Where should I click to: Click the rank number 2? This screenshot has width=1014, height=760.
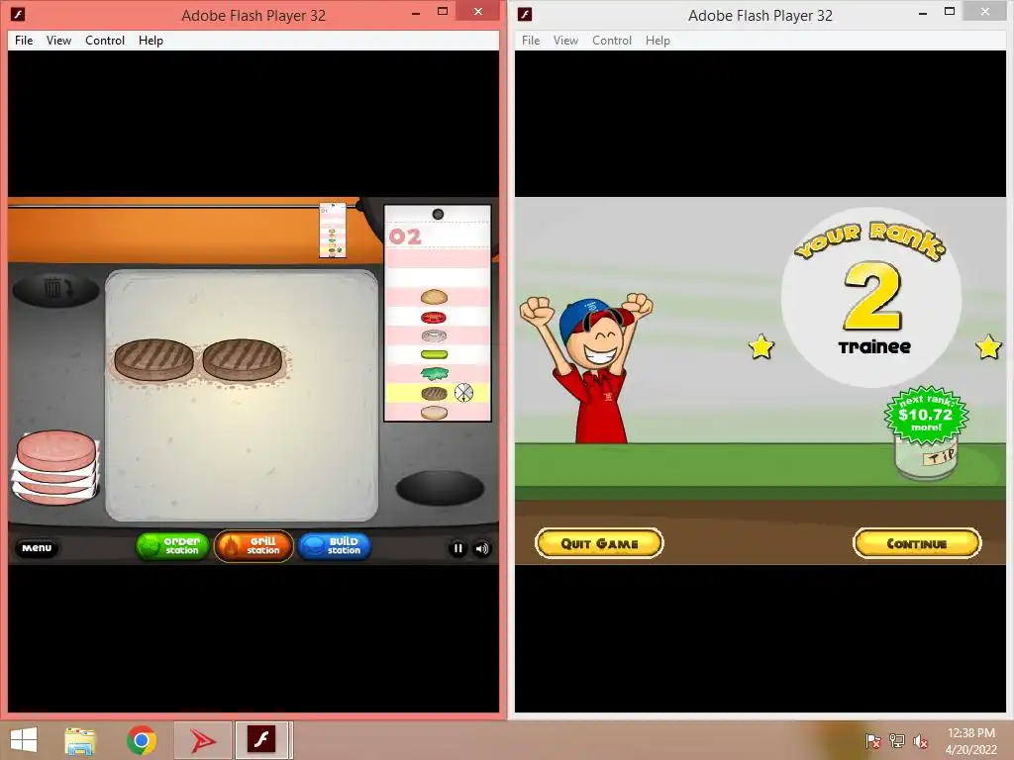pyautogui.click(x=872, y=297)
